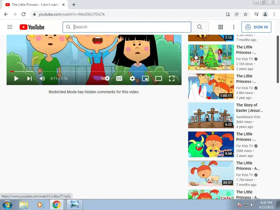280x210 pixels.
Task: Open the YouTube hamburger guide menu
Action: 10,27
